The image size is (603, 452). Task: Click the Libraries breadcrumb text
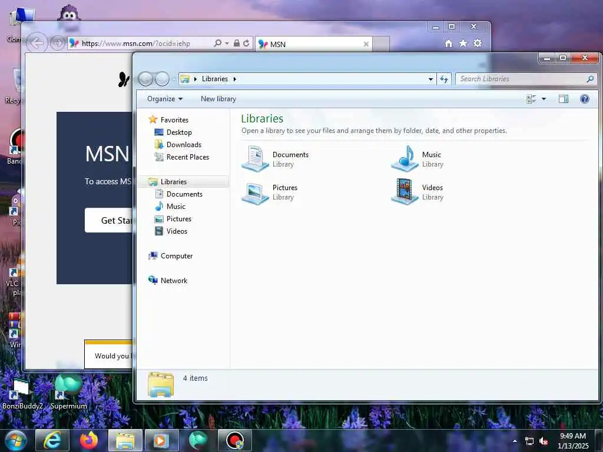(214, 79)
